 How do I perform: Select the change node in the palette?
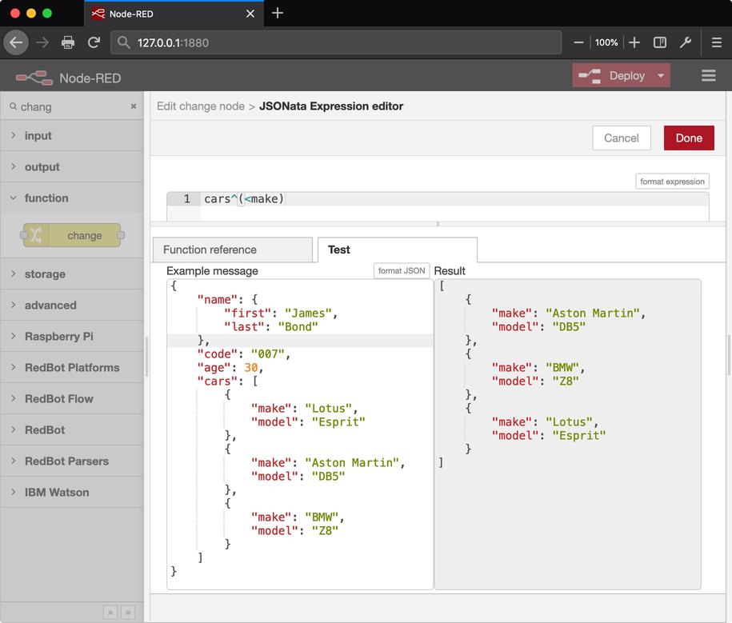click(x=72, y=235)
